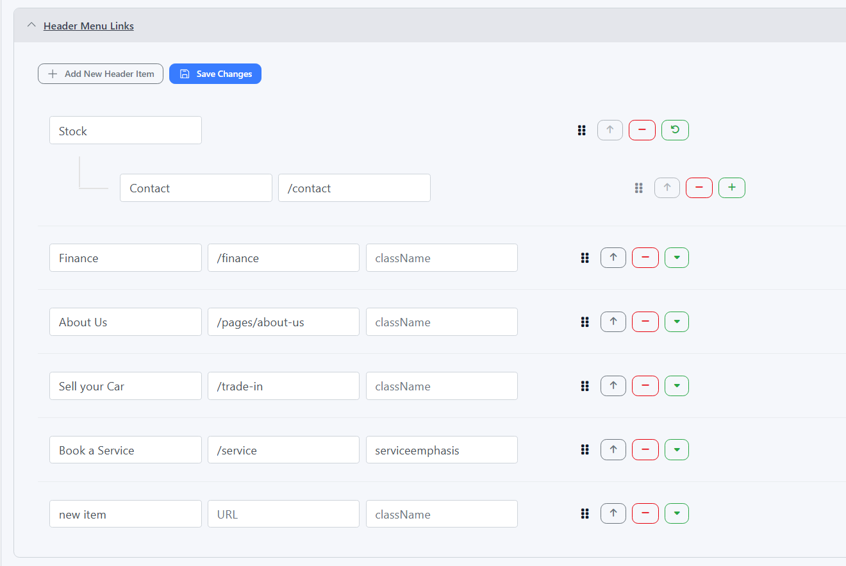Move the new item row up
The image size is (846, 566).
[x=613, y=513]
